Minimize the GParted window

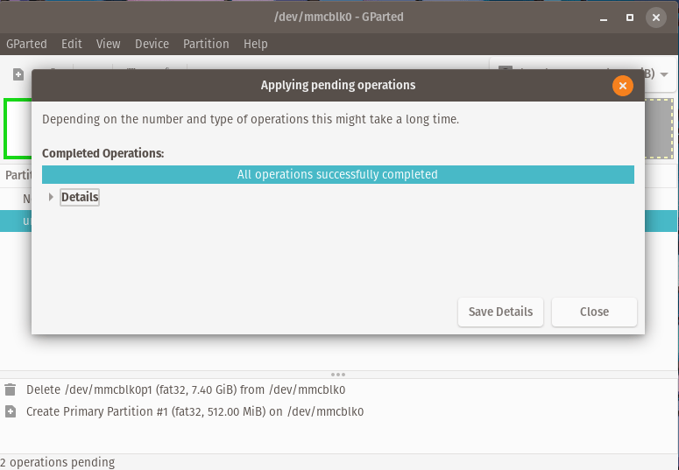click(603, 18)
